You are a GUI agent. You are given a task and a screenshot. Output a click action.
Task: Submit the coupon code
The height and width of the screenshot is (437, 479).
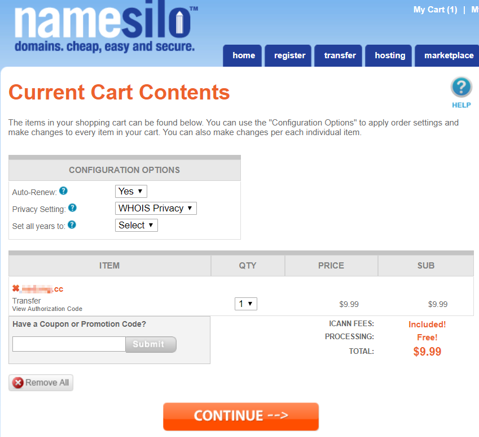pyautogui.click(x=151, y=344)
